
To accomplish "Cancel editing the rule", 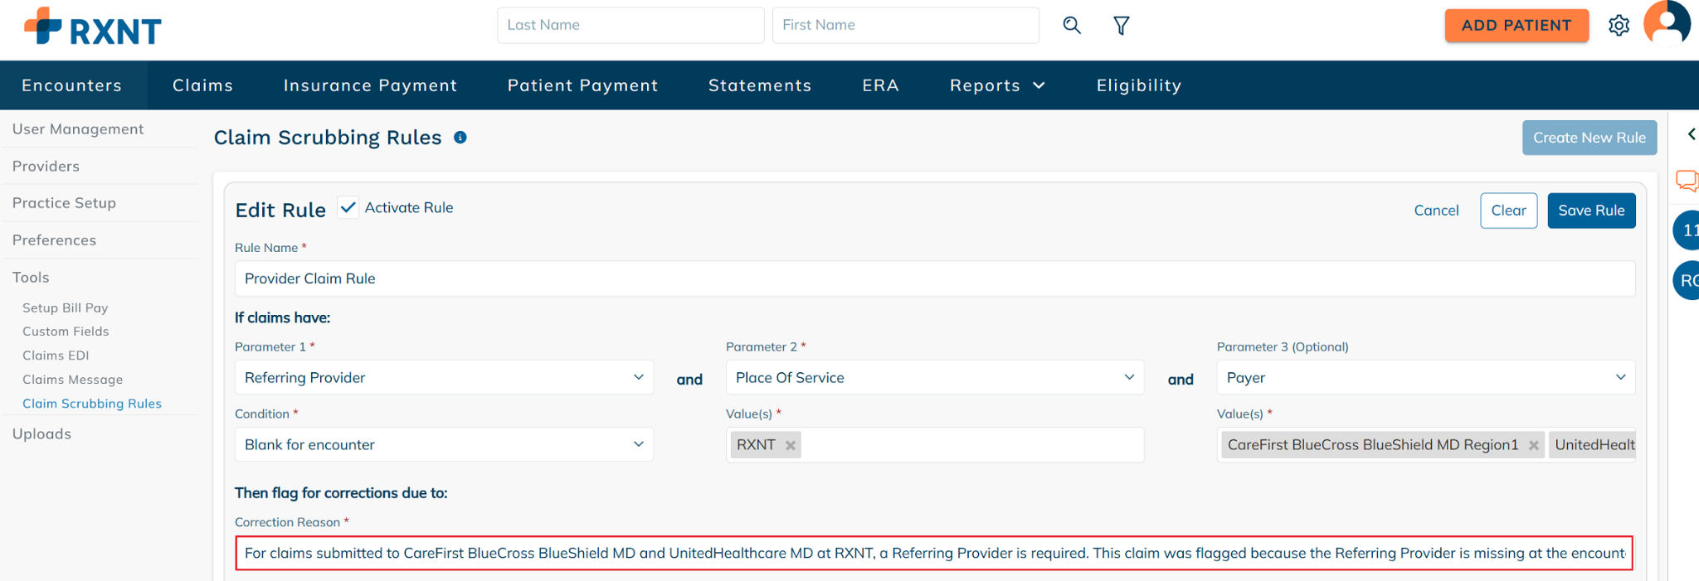I will click(1436, 211).
